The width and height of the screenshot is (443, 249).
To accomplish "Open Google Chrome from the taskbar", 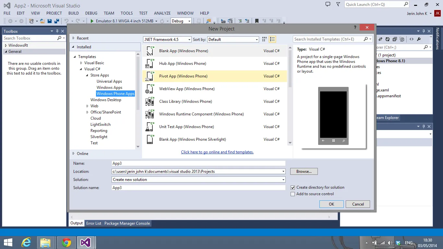I will (66, 243).
